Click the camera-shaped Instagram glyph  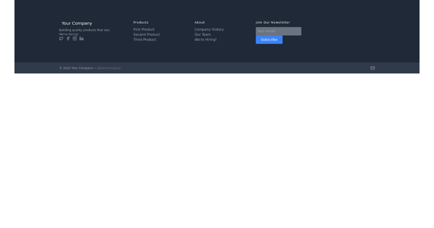tap(75, 38)
